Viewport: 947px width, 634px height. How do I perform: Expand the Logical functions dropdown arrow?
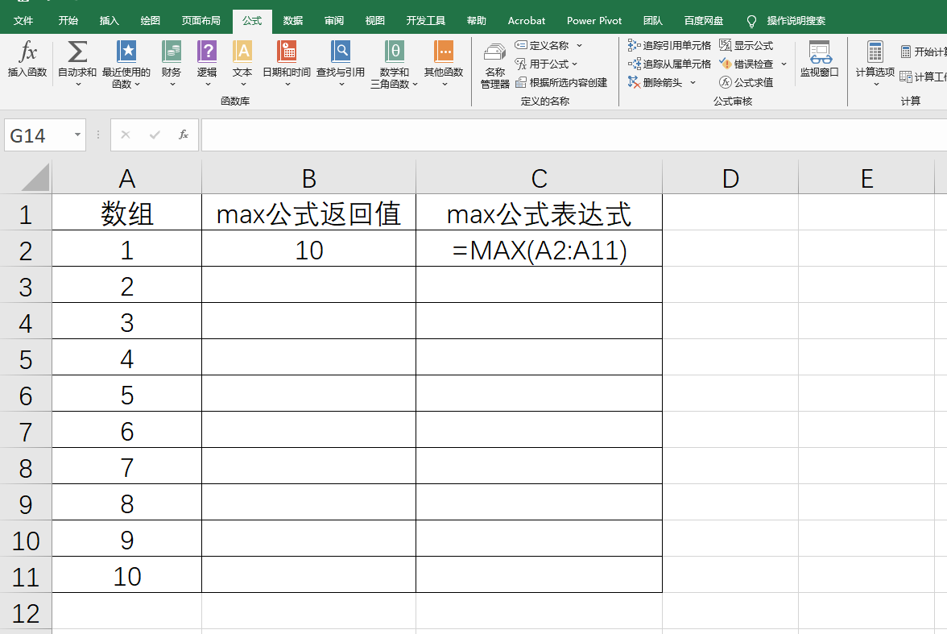pyautogui.click(x=207, y=85)
